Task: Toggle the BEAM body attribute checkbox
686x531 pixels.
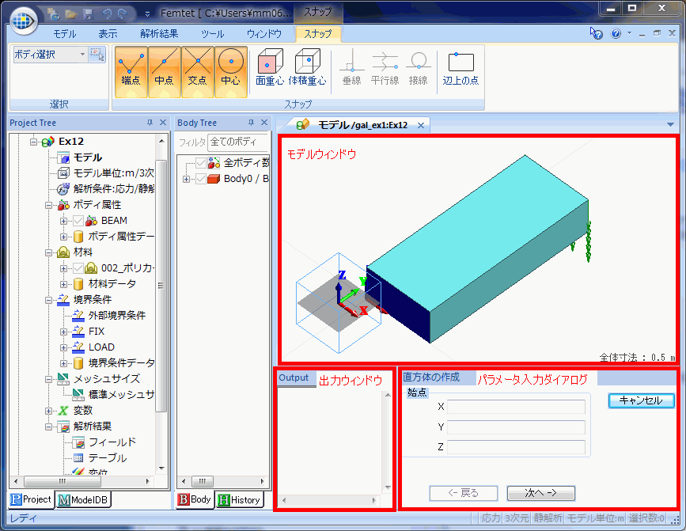Action: [x=78, y=221]
